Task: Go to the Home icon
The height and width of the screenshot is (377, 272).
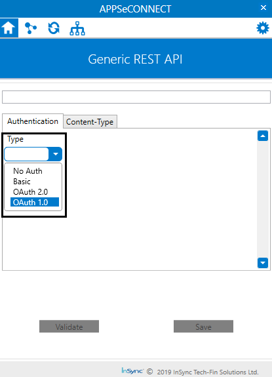Action: pos(9,28)
